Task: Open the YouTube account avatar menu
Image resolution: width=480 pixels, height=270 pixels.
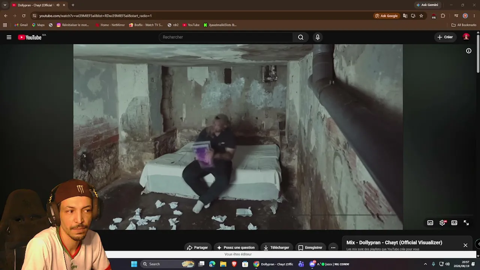Action: point(466,37)
